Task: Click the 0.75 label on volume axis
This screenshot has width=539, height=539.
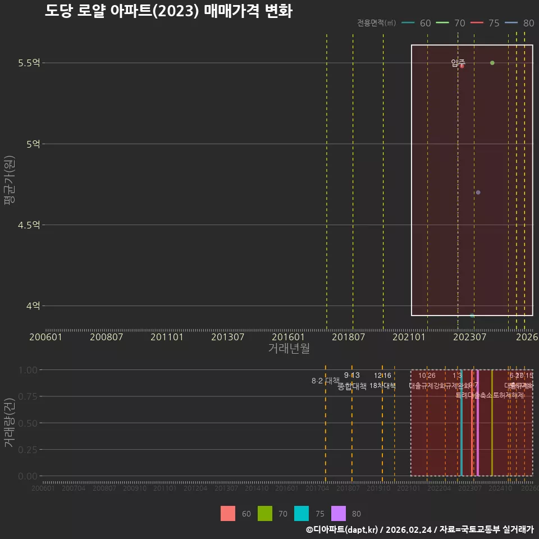Action: (28, 397)
